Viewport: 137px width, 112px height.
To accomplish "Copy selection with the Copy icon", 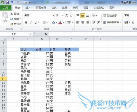I will coord(12,19).
